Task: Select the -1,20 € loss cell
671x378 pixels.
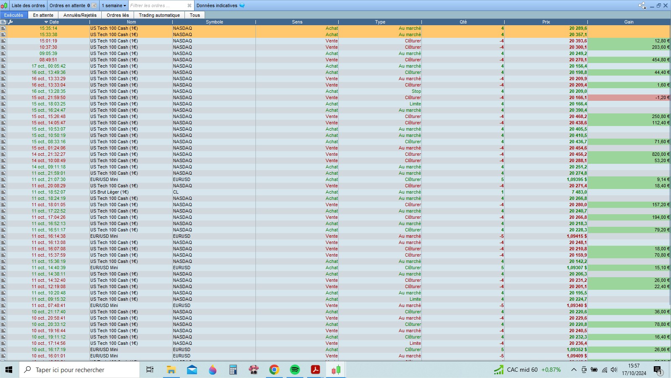Action: pyautogui.click(x=629, y=97)
